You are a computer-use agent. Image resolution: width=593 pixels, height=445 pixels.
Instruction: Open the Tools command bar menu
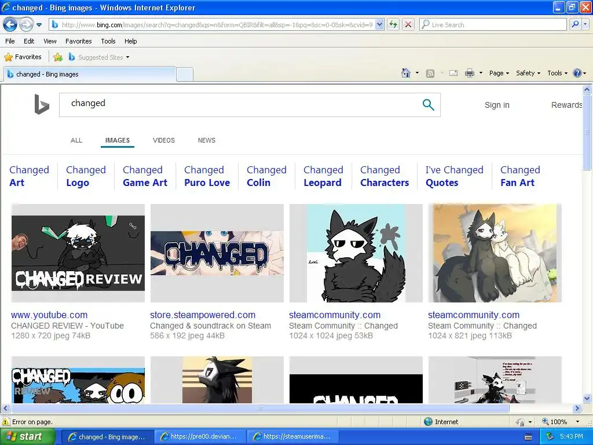pos(558,73)
